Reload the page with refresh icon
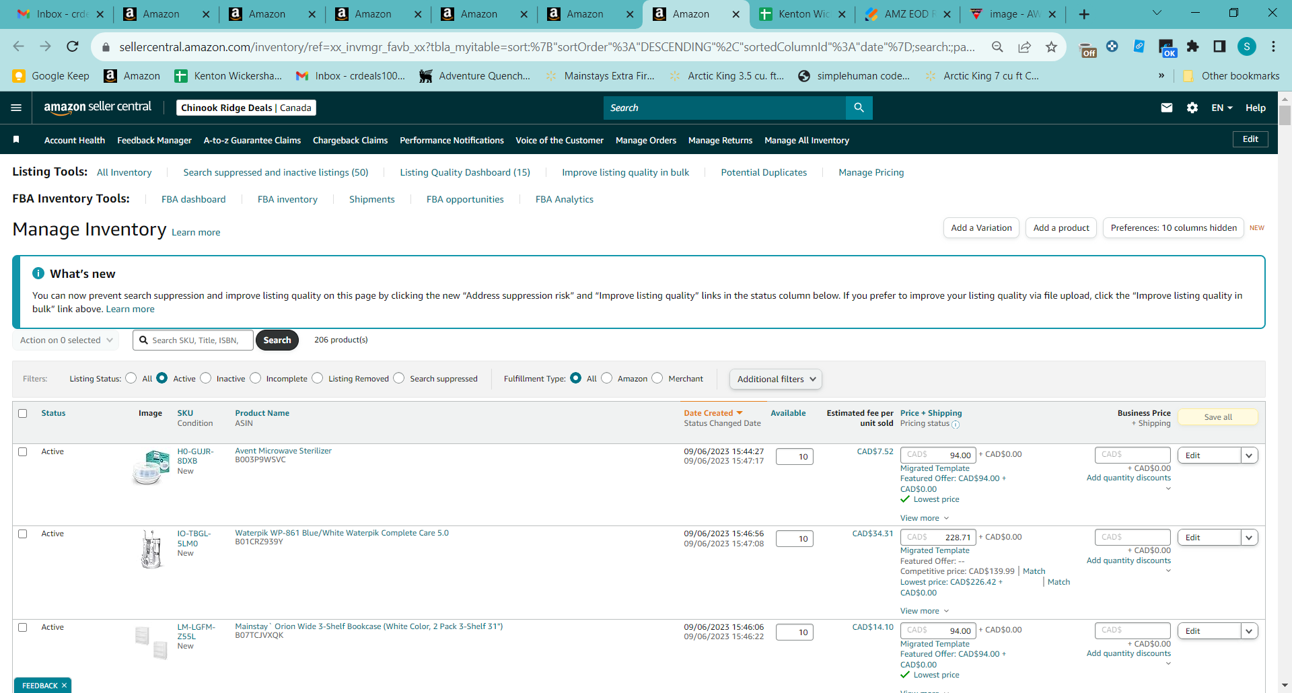The image size is (1292, 693). [x=73, y=46]
